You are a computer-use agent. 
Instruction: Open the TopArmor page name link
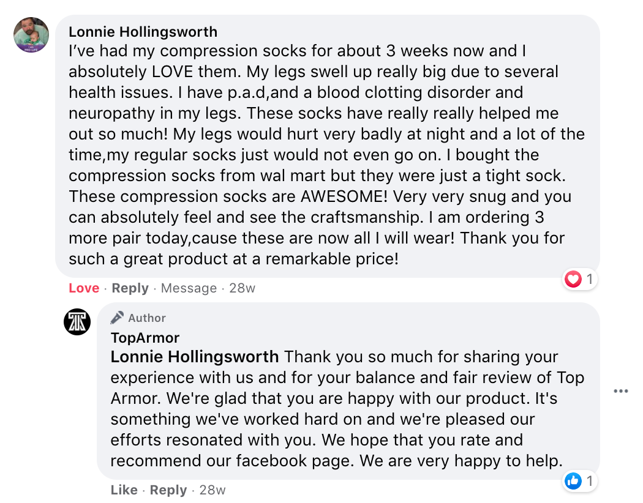pyautogui.click(x=145, y=338)
